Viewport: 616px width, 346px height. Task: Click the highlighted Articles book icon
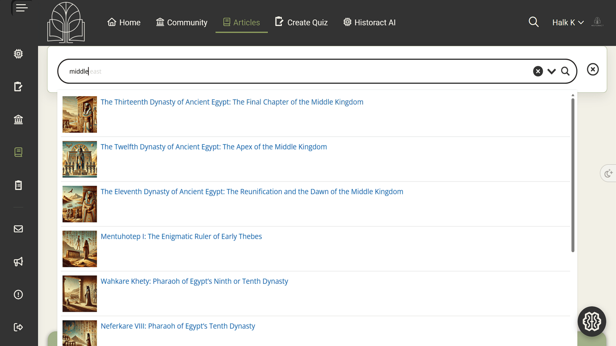click(x=18, y=152)
